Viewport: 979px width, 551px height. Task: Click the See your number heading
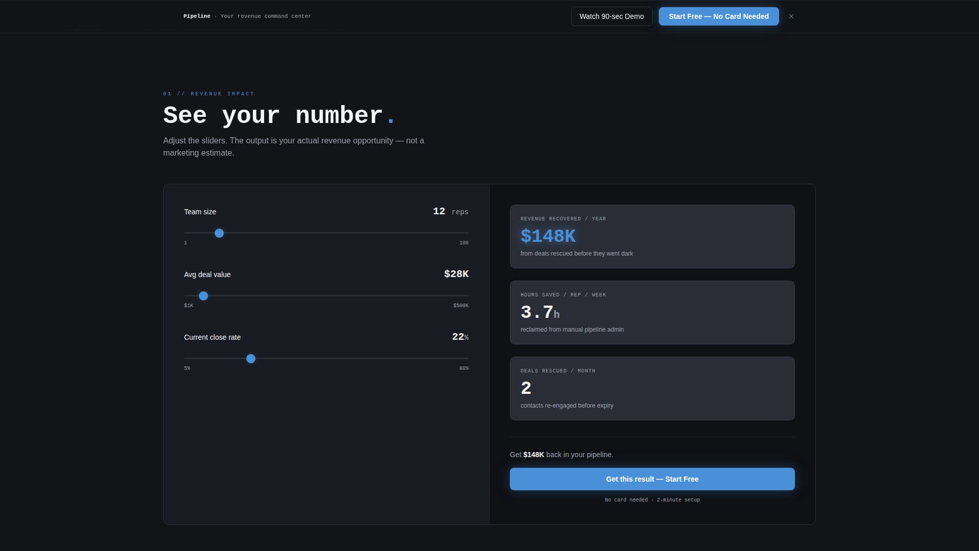coord(279,115)
